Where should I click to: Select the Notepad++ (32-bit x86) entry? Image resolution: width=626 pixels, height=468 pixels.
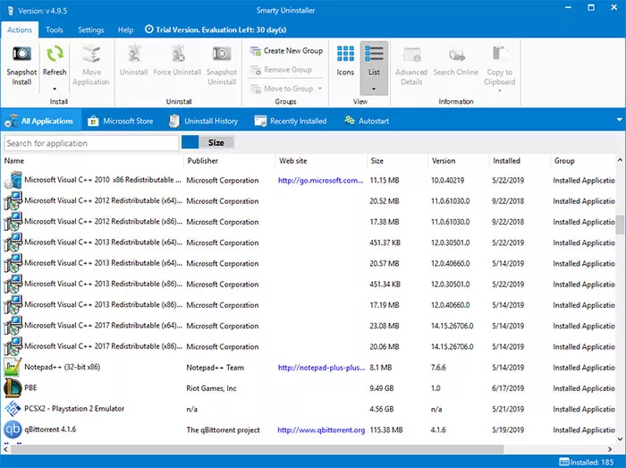[x=63, y=367]
